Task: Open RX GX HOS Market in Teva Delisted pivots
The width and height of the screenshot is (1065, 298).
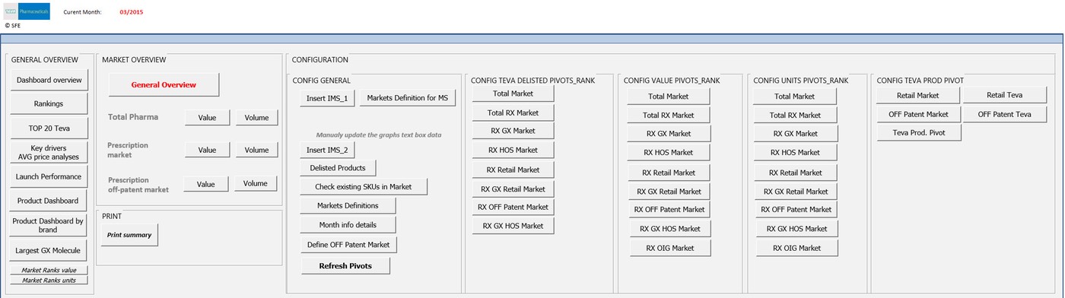Action: click(513, 226)
